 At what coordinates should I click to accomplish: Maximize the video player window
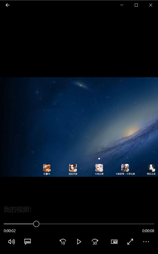pos(136,5)
